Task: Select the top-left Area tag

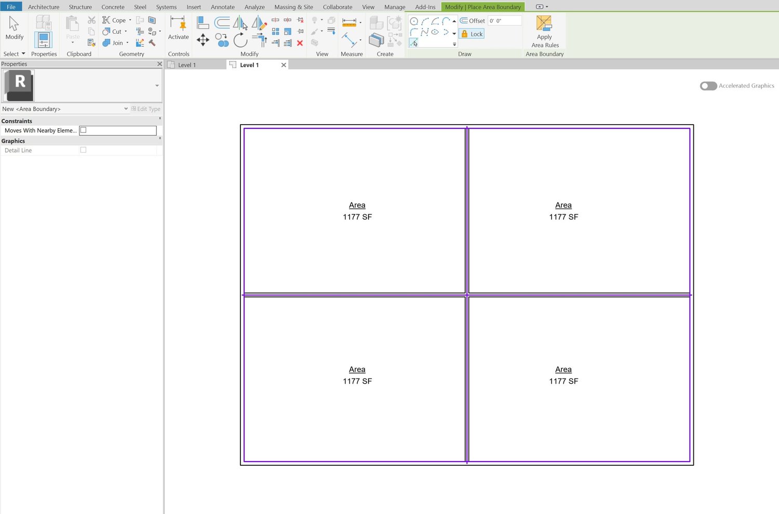Action: coord(357,211)
